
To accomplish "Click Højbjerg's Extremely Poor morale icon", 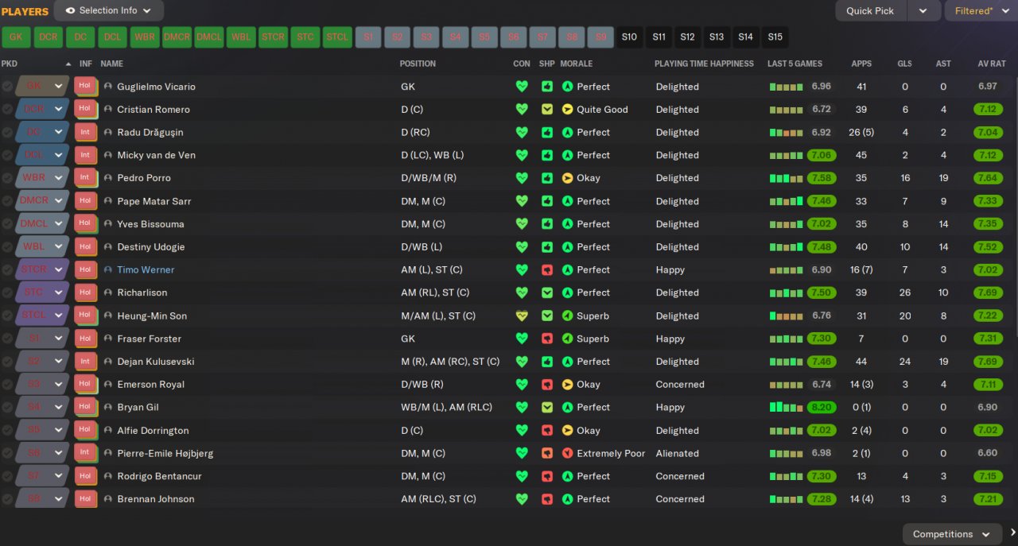I will [568, 453].
